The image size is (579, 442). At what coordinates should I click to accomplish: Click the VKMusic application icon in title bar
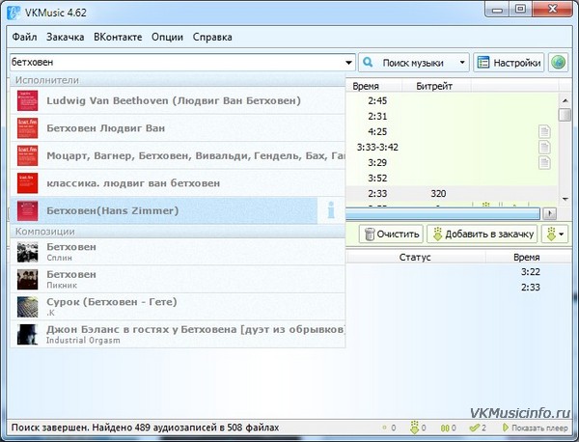click(x=14, y=13)
